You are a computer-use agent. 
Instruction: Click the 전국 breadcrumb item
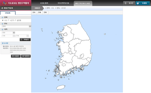pos(34,13)
